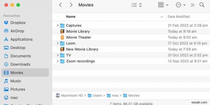
Task: Click the red close window button
Action: click(6, 5)
